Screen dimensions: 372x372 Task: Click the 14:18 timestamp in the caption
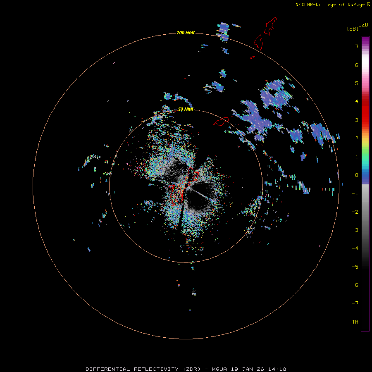point(277,369)
